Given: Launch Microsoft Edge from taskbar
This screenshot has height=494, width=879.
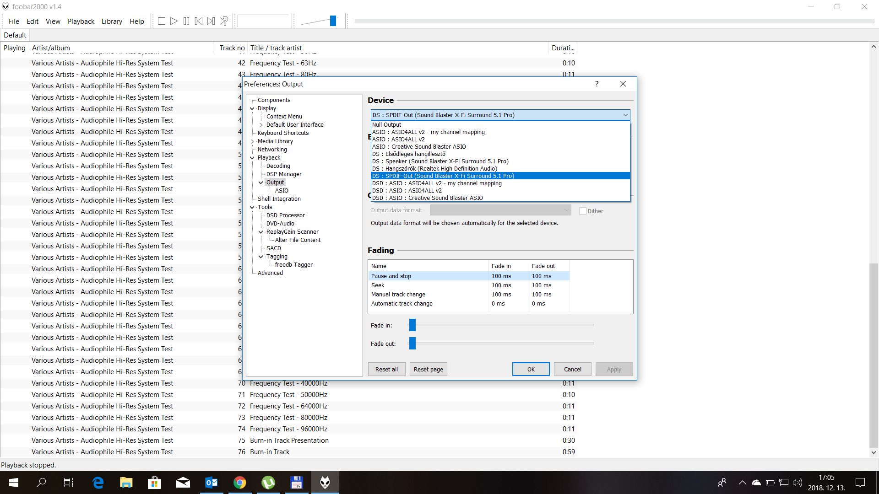Looking at the screenshot, I should click(98, 483).
